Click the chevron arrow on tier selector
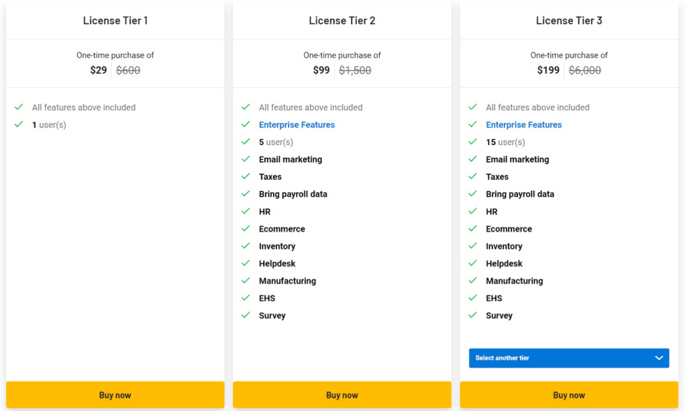The image size is (687, 411). point(659,358)
